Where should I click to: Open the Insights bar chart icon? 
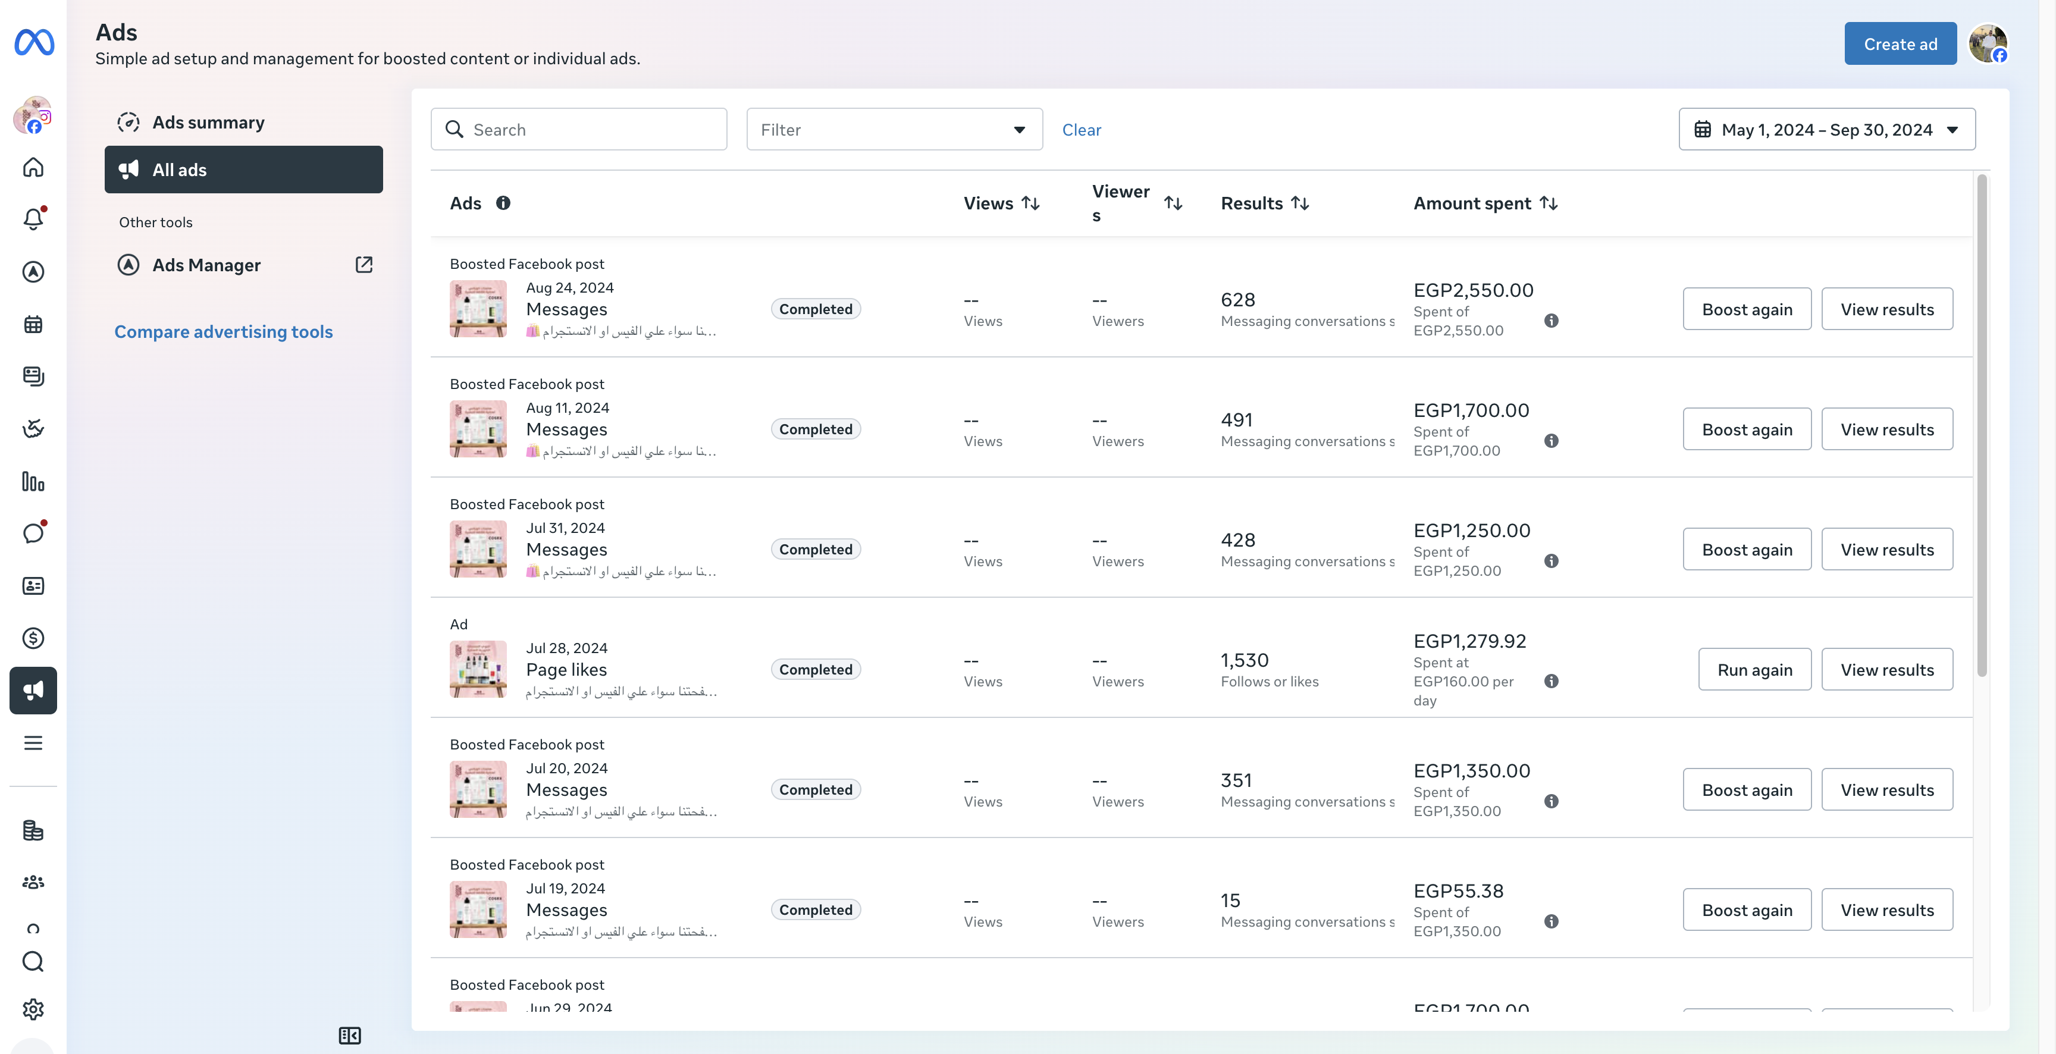(x=33, y=481)
